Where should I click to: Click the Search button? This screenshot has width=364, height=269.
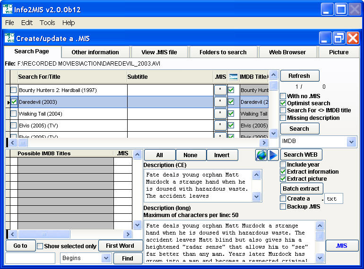pos(299,128)
